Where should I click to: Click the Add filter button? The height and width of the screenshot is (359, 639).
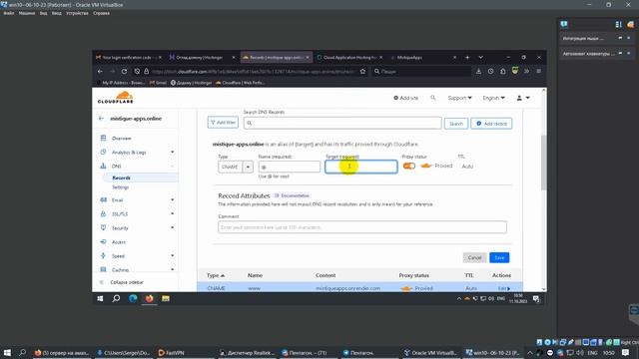click(x=223, y=123)
